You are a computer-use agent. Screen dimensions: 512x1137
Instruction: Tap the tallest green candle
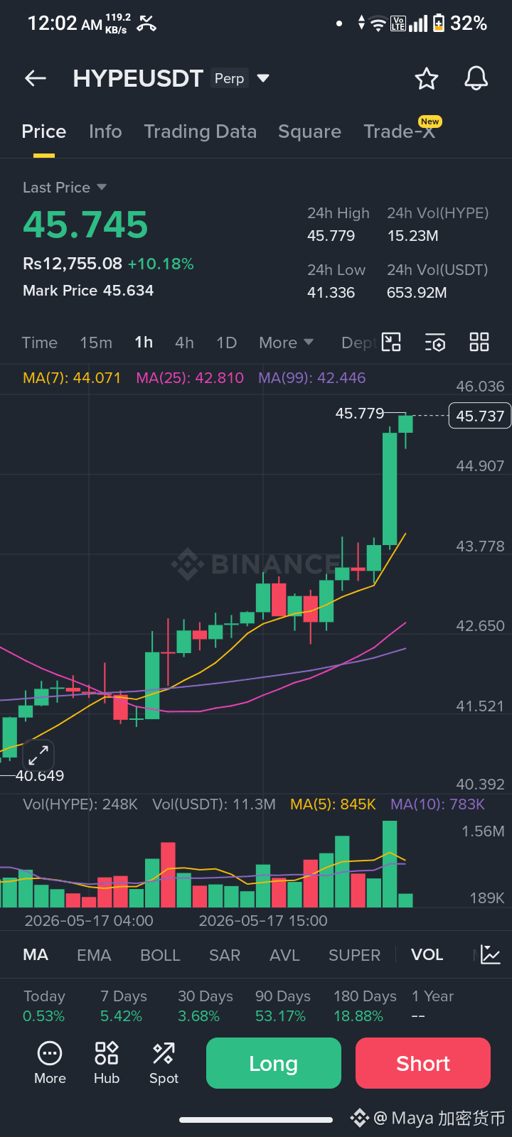coord(390,489)
